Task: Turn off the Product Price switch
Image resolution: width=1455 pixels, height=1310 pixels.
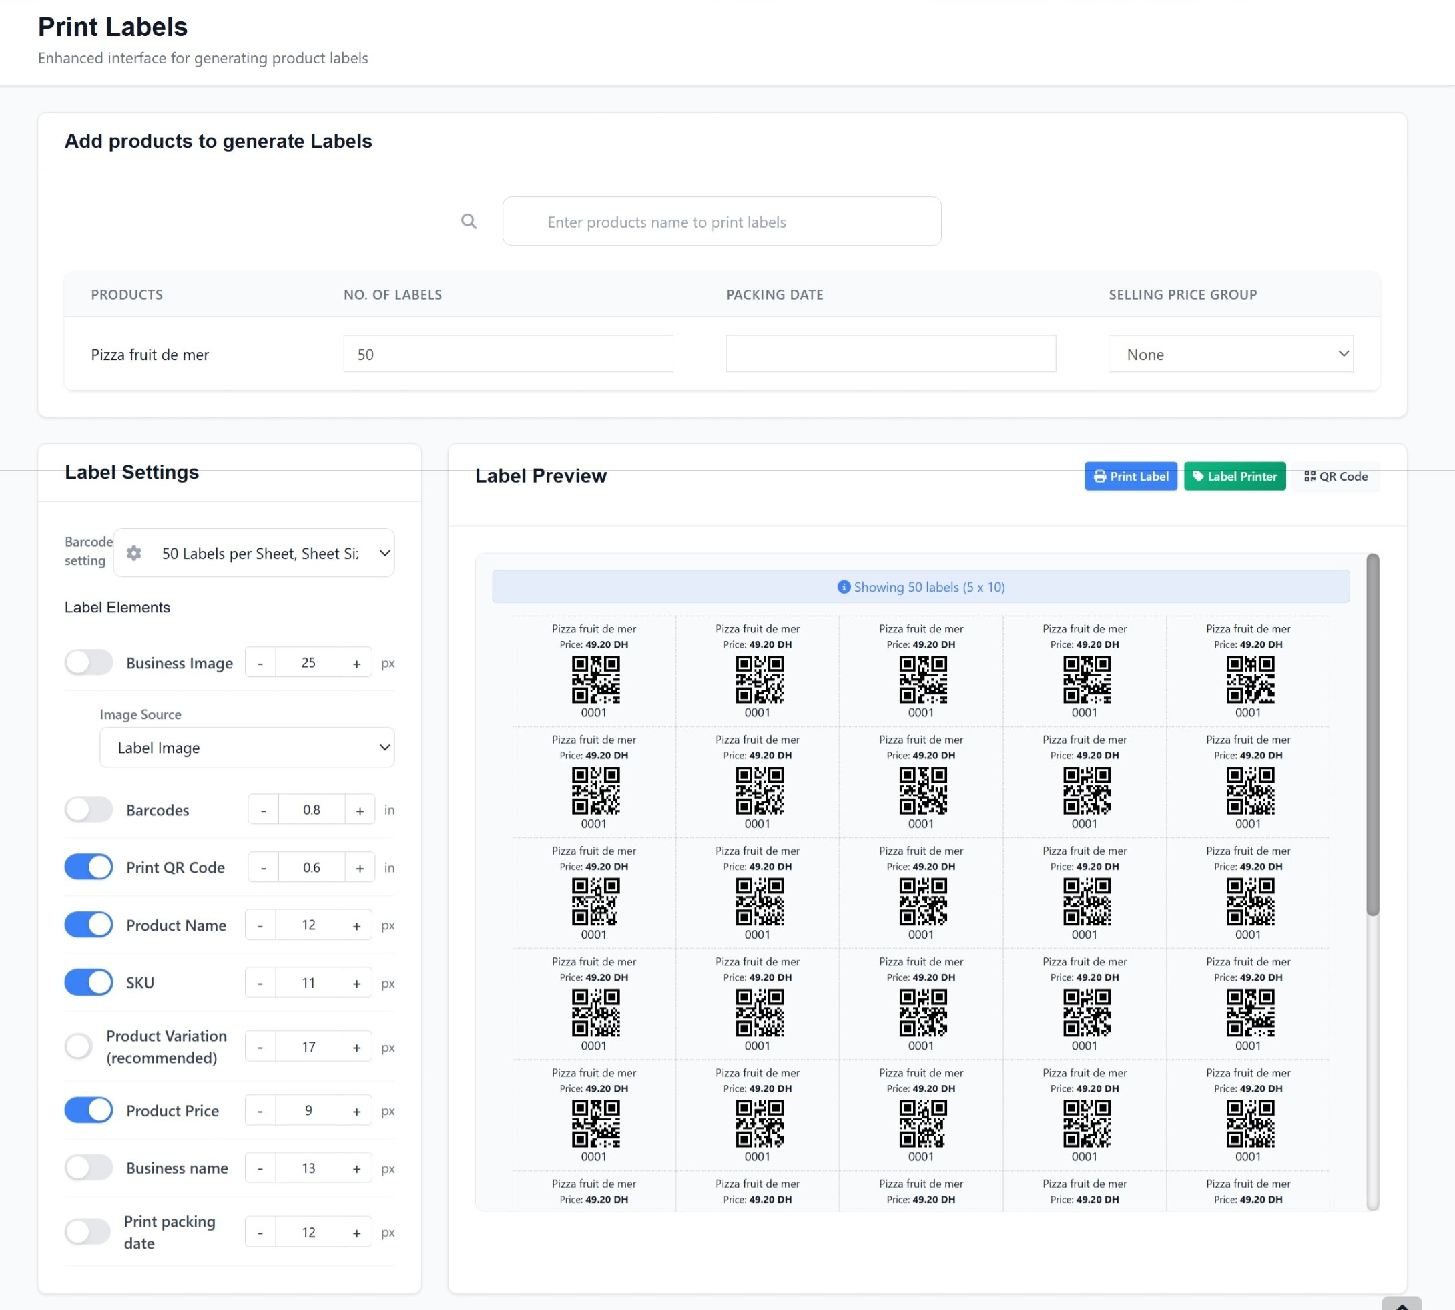Action: (89, 1110)
